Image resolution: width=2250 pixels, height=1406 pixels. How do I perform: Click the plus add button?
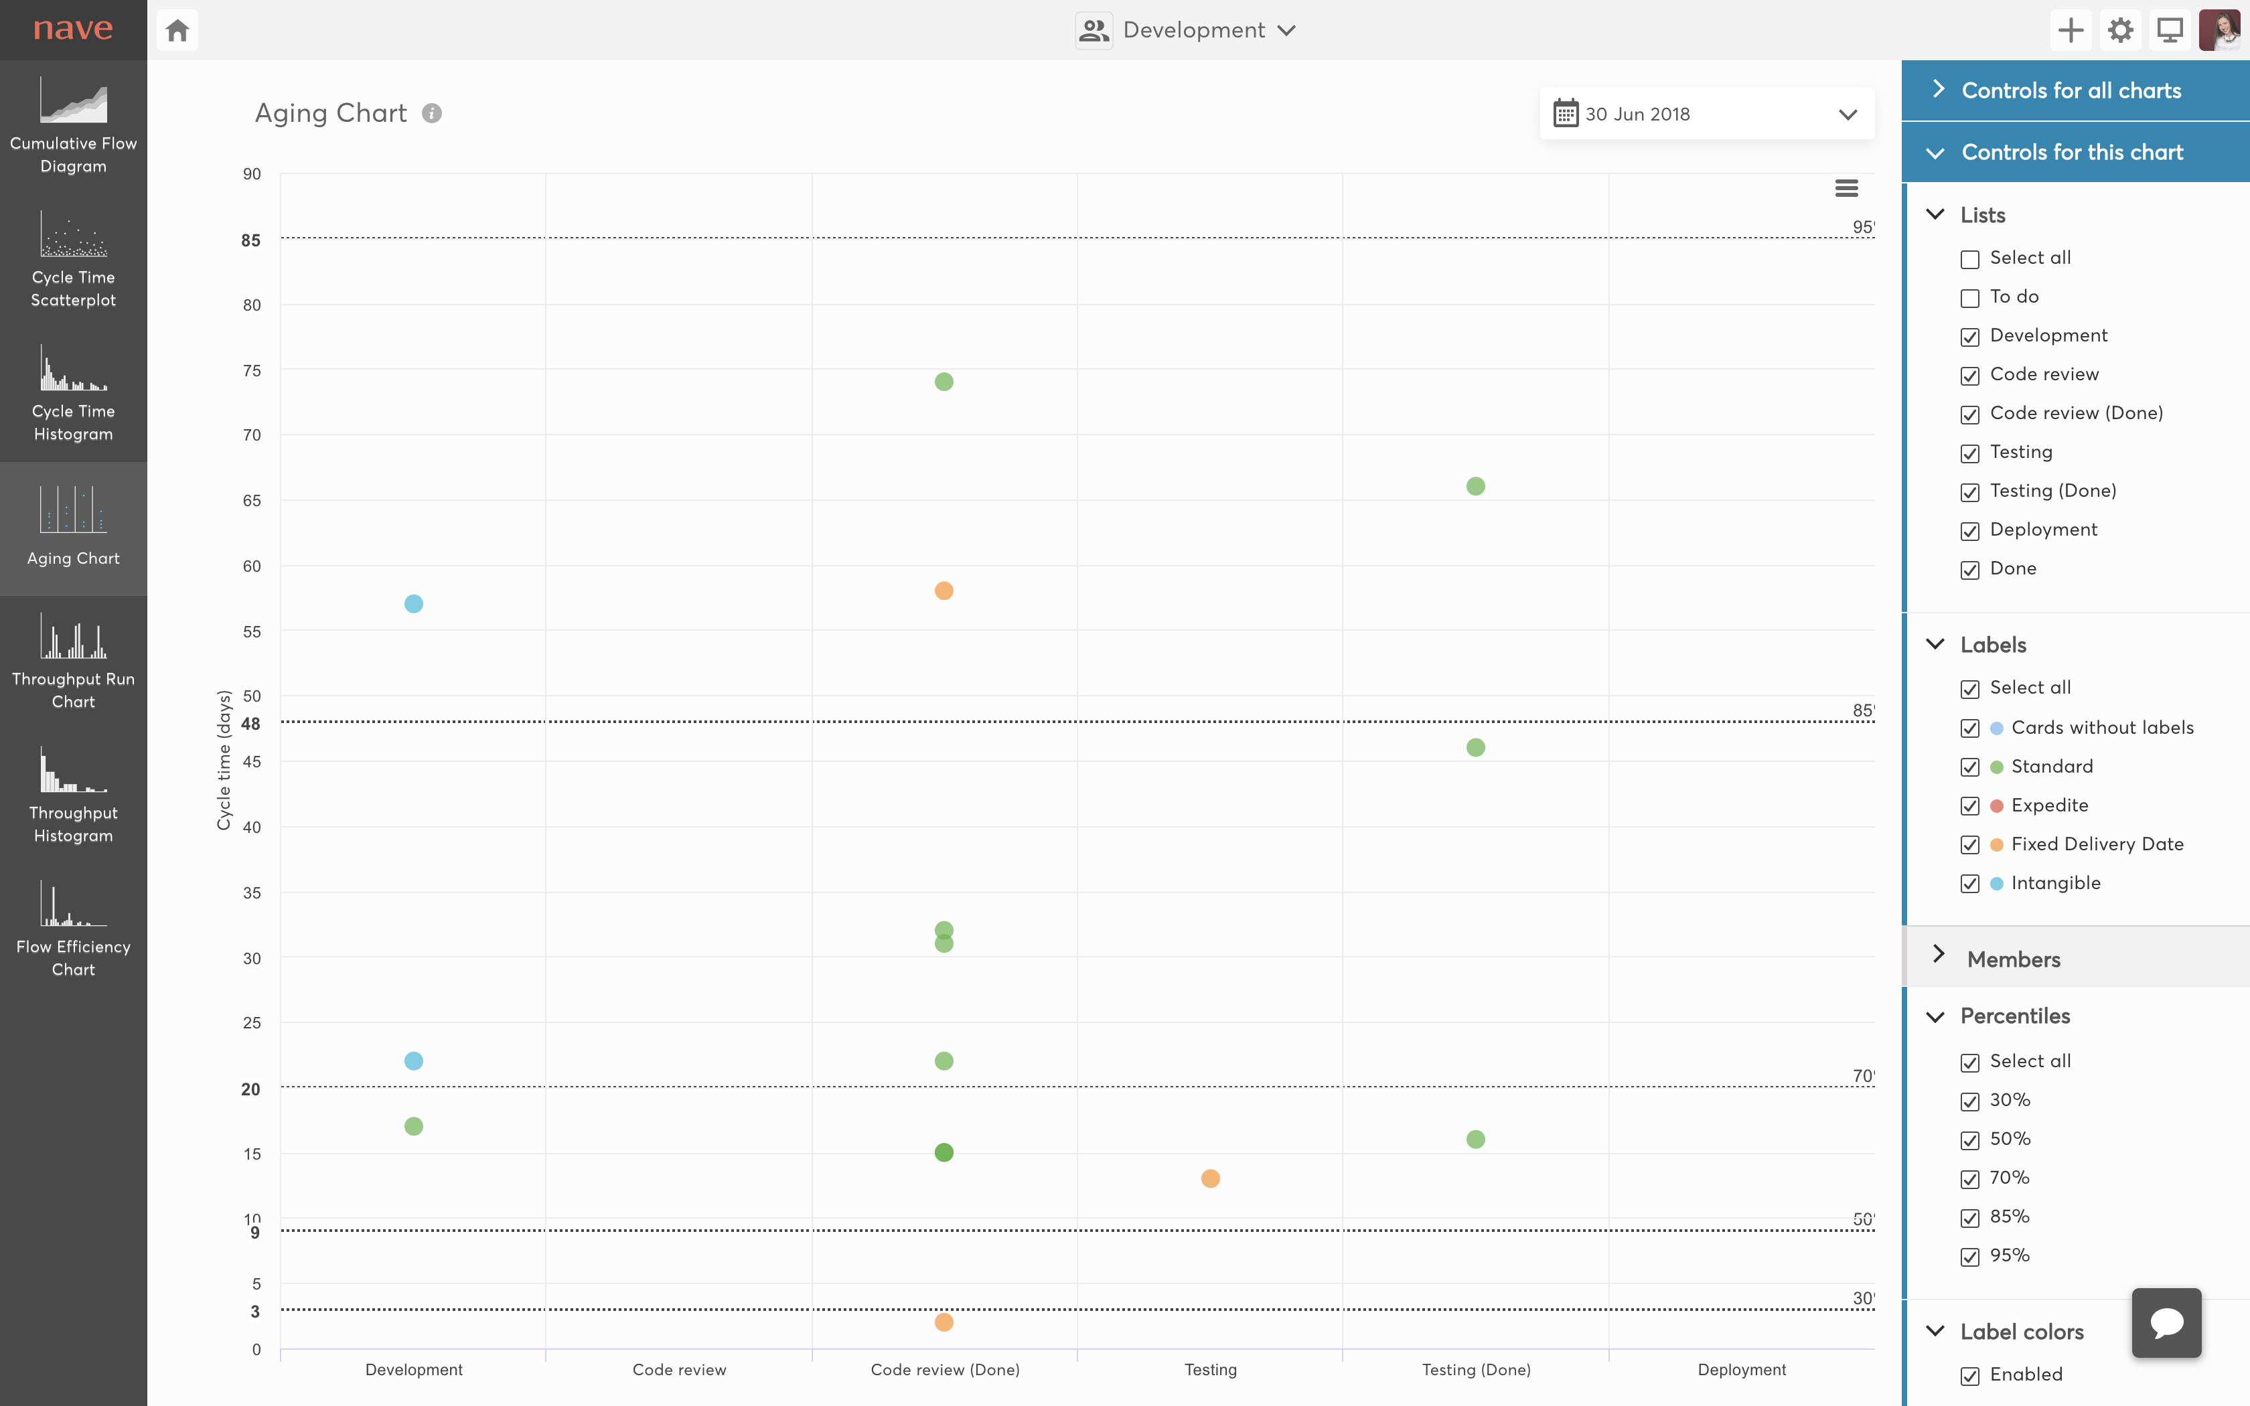(2071, 29)
